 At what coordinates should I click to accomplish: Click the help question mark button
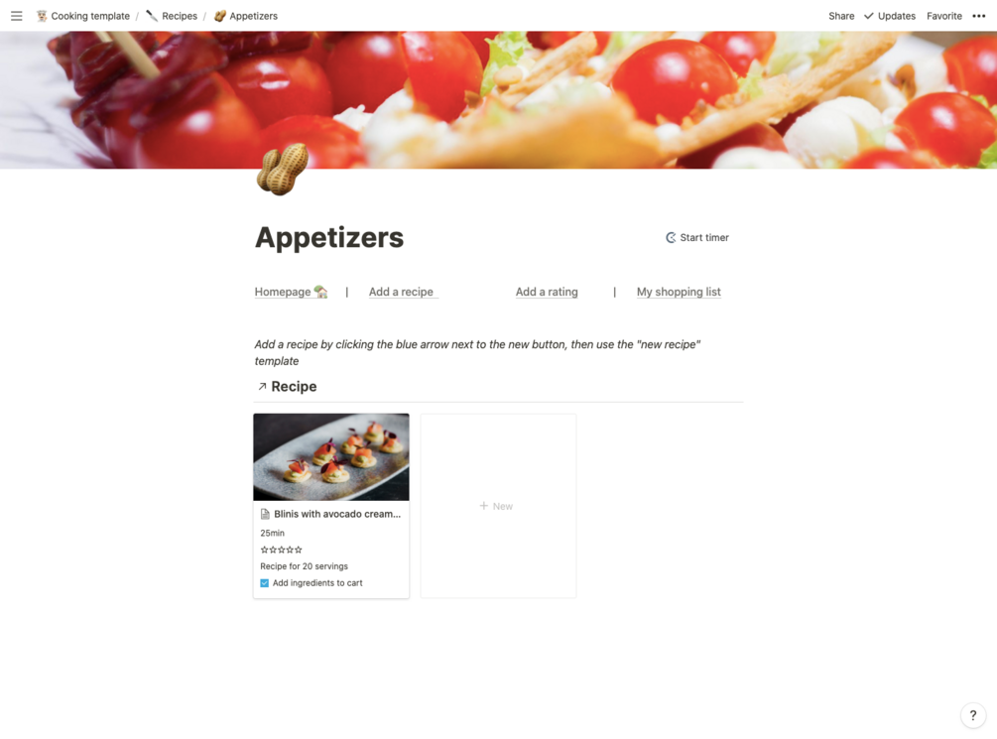pos(973,715)
